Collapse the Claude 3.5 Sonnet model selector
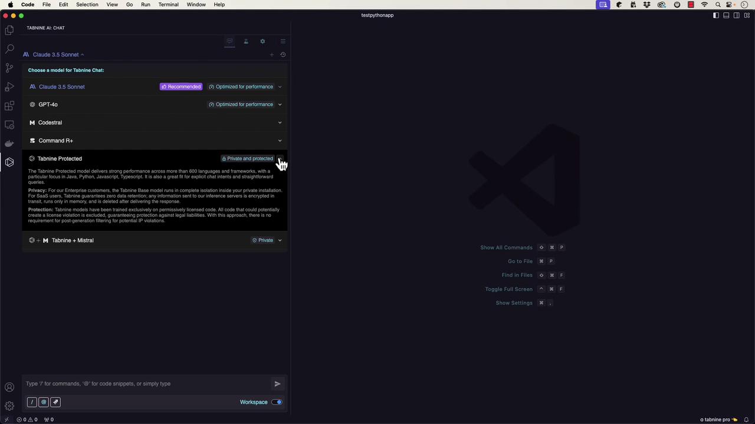 click(57, 55)
